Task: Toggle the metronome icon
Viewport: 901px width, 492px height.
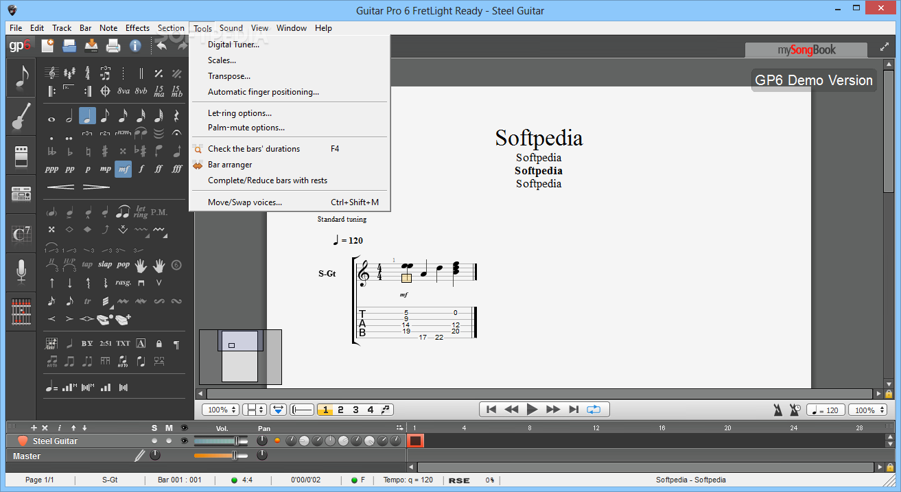Action: pyautogui.click(x=777, y=410)
